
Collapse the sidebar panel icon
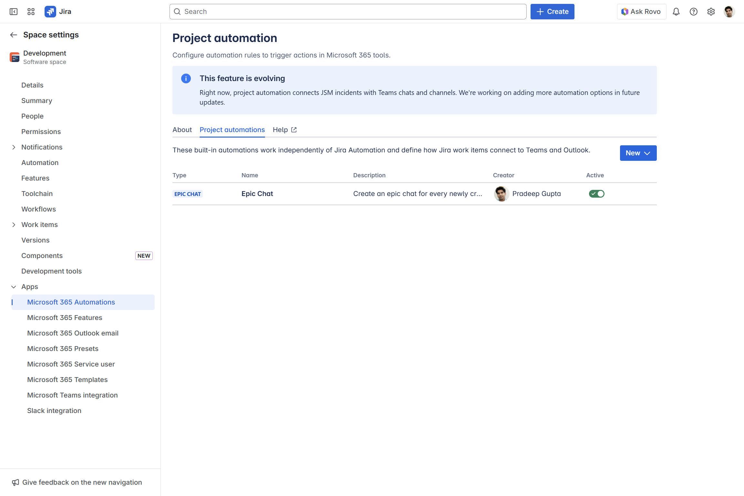(x=14, y=12)
